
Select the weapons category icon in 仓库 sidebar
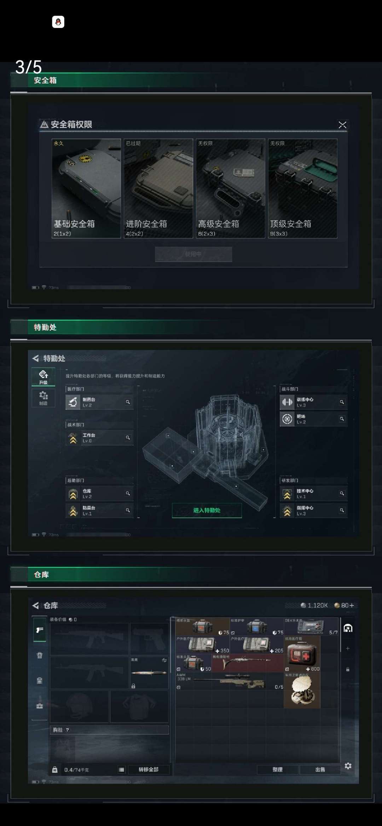40,630
